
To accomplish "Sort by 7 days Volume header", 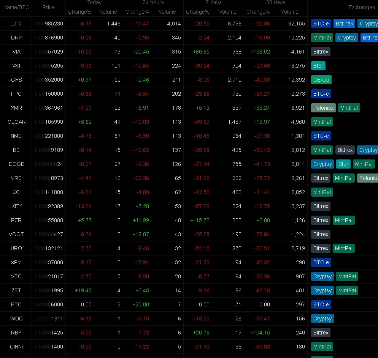I will click(227, 12).
